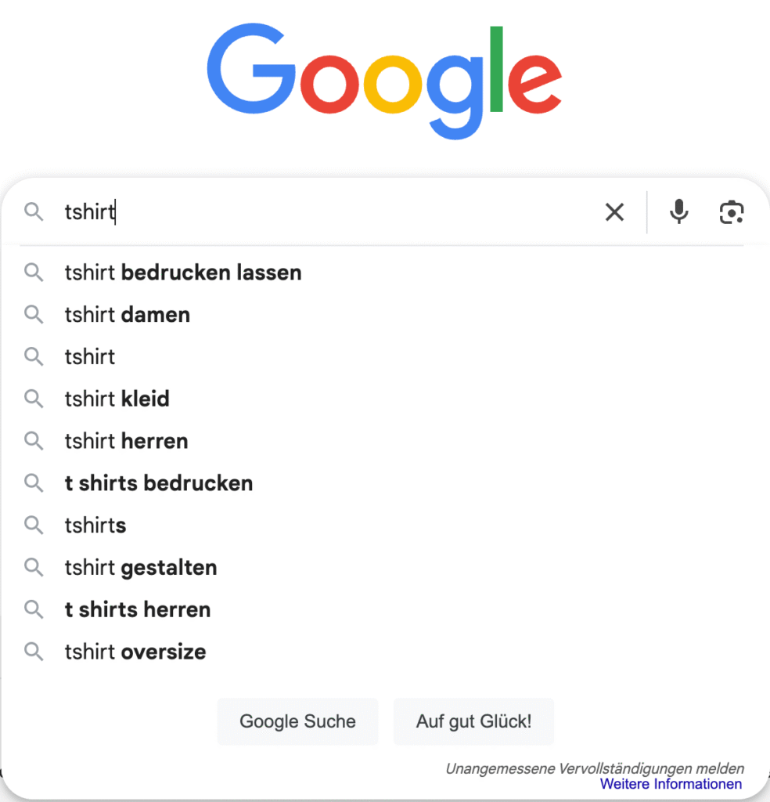The width and height of the screenshot is (770, 802).
Task: Click the magnifier next to 'tshirt oversize'
Action: point(34,651)
